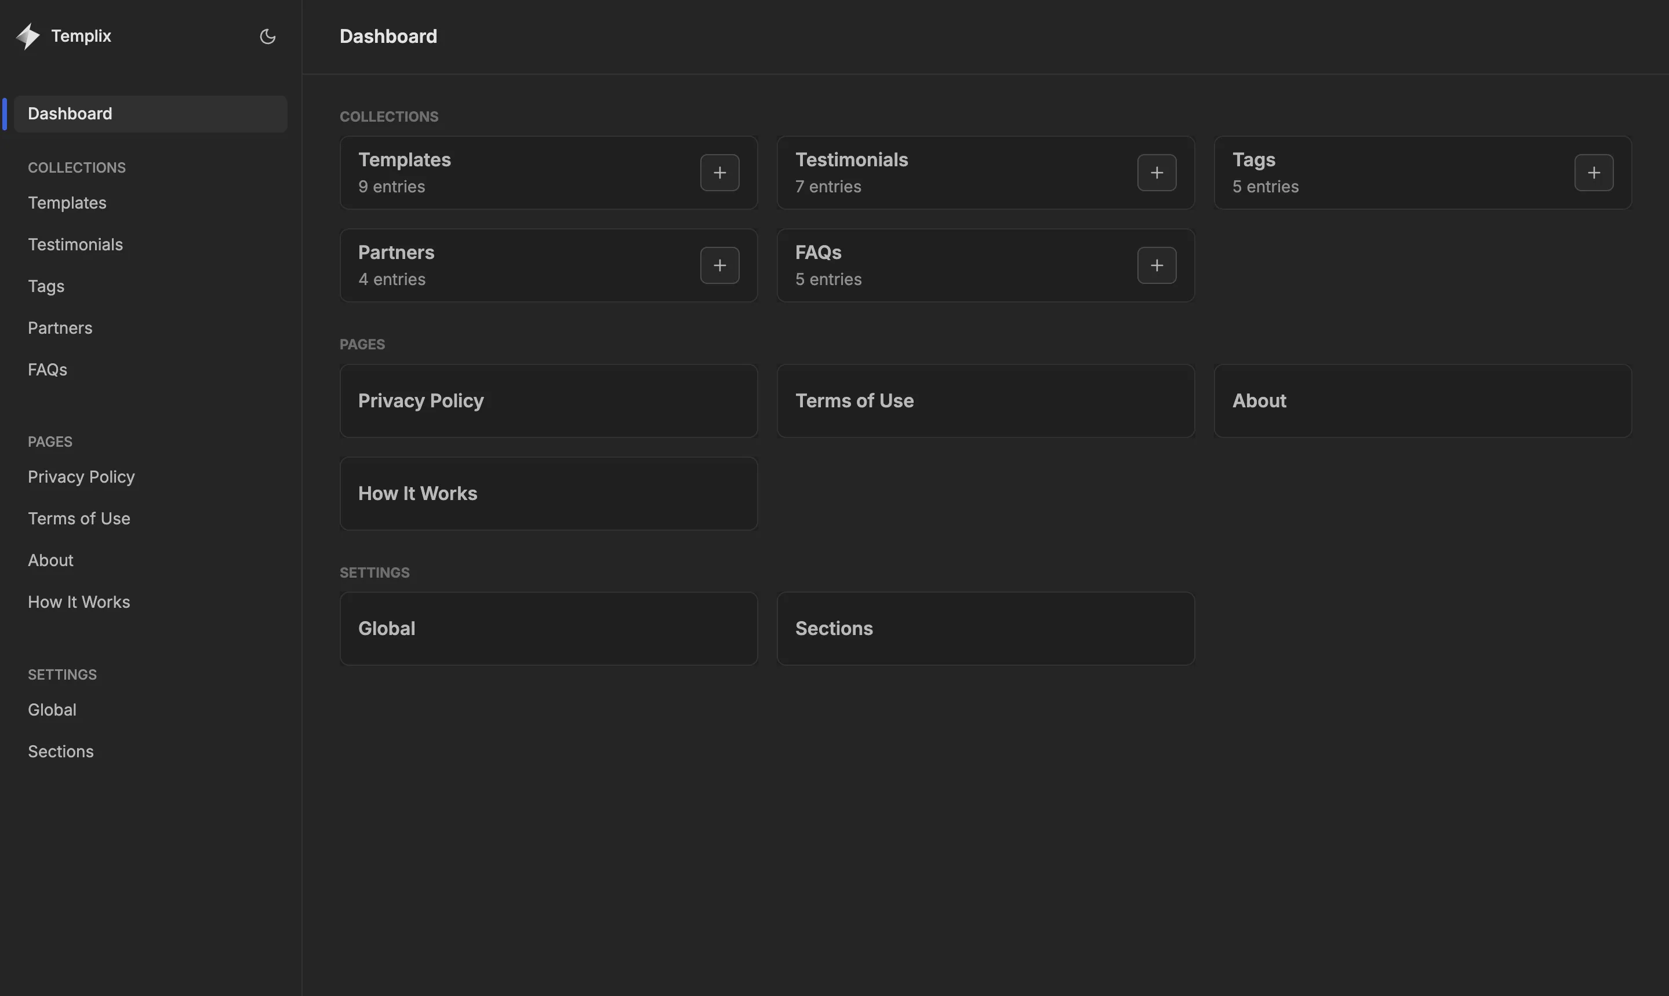The image size is (1669, 996).
Task: Select Templates in the sidebar collections
Action: click(x=67, y=203)
